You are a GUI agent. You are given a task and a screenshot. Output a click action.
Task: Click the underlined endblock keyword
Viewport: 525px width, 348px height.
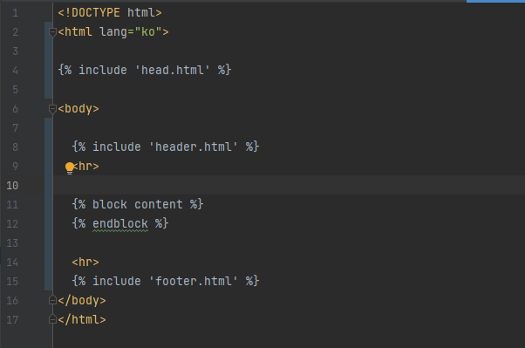120,224
